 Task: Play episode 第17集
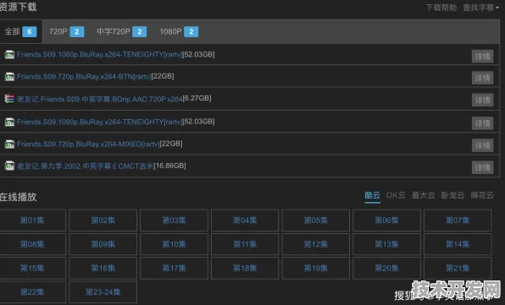(x=174, y=268)
